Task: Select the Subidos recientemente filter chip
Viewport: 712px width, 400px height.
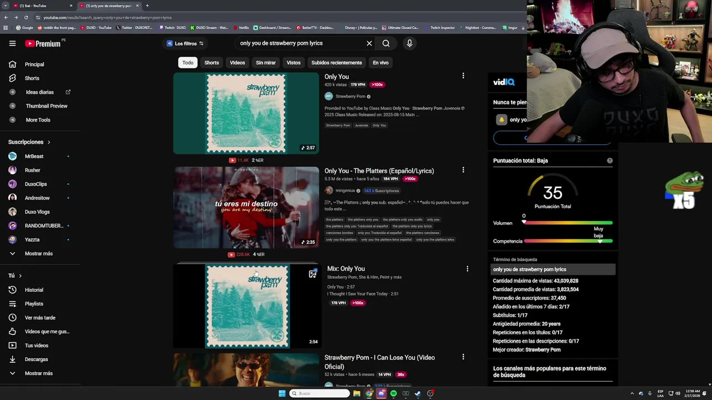Action: tap(337, 63)
